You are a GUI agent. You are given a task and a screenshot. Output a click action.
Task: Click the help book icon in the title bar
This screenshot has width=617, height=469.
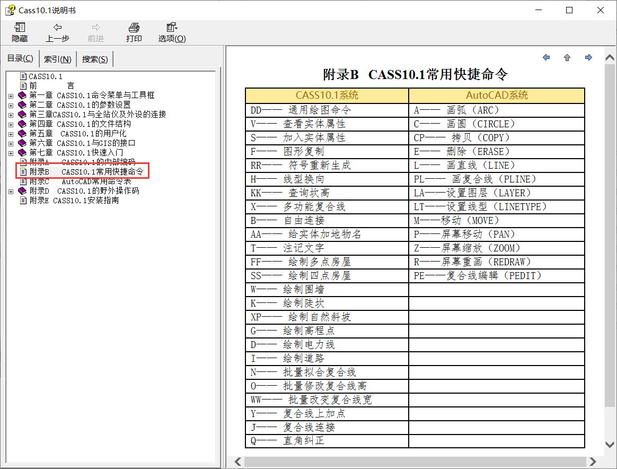[10, 10]
